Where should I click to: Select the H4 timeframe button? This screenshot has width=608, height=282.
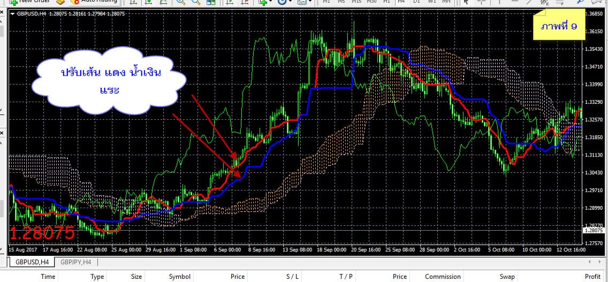pyautogui.click(x=401, y=2)
